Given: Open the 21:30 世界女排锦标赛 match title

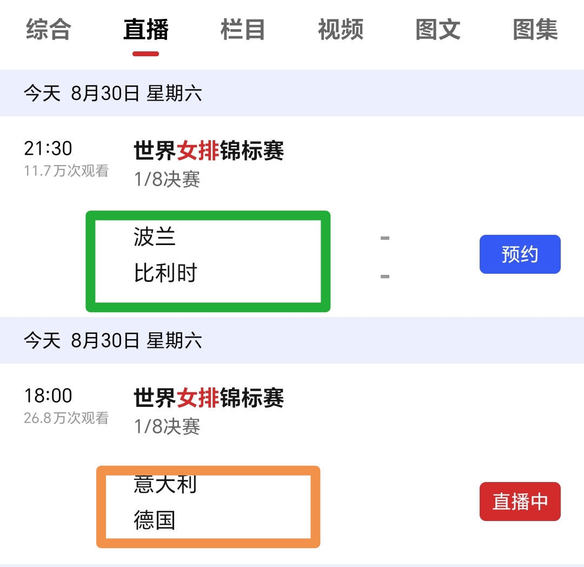Looking at the screenshot, I should (x=209, y=151).
